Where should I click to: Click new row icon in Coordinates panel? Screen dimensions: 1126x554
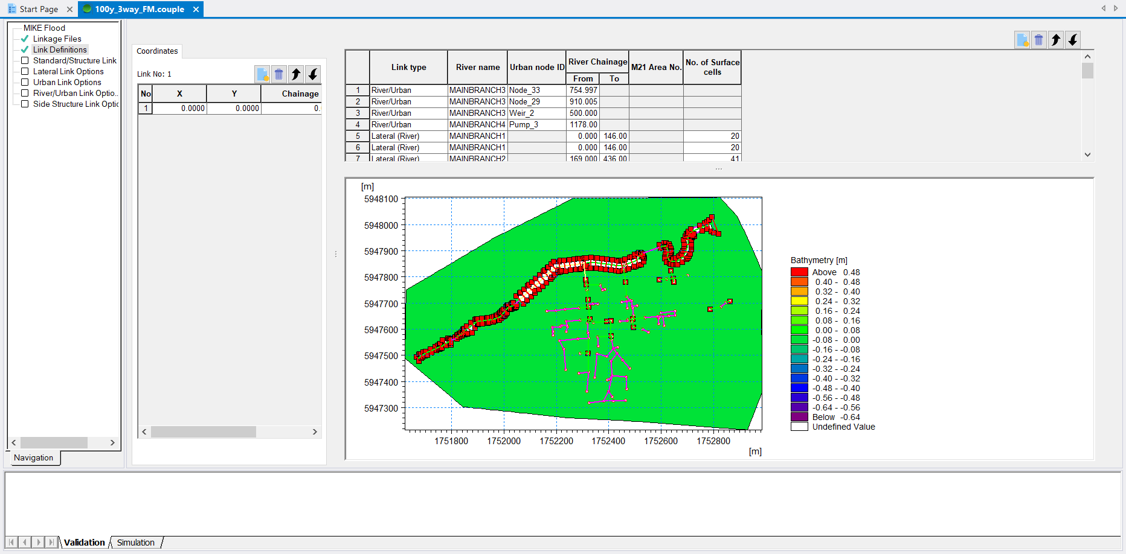pyautogui.click(x=262, y=74)
